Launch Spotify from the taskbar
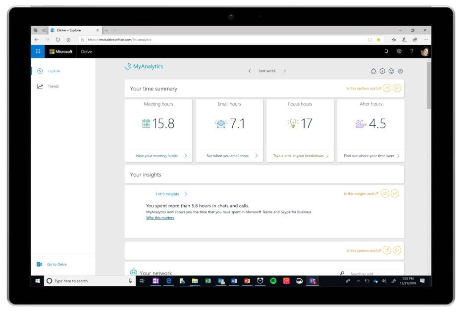 (273, 281)
